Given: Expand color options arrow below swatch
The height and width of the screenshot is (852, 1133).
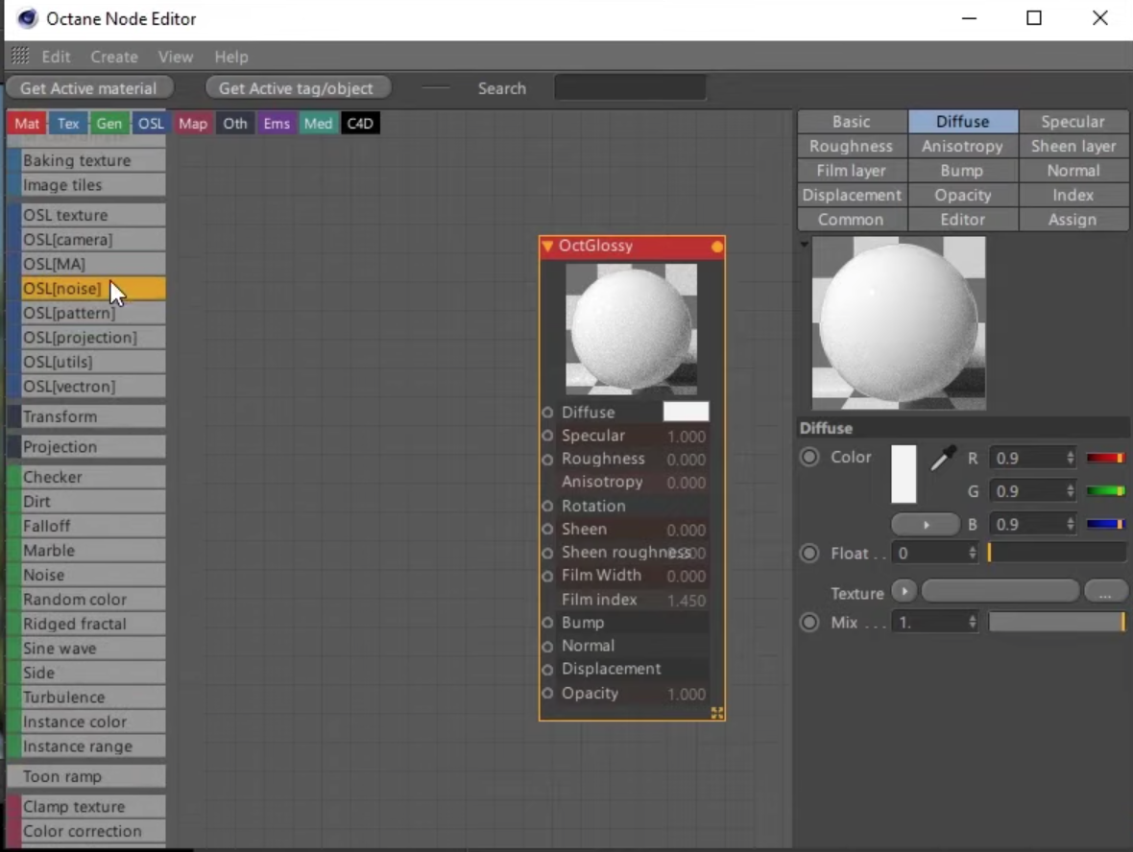Looking at the screenshot, I should click(x=926, y=524).
